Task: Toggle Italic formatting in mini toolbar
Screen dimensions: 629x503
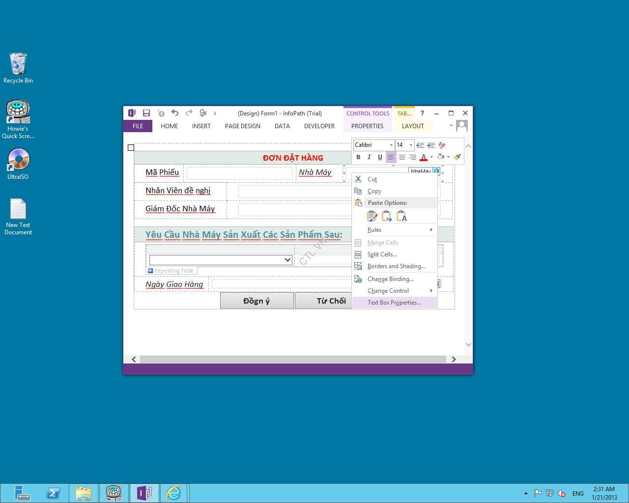Action: click(369, 157)
